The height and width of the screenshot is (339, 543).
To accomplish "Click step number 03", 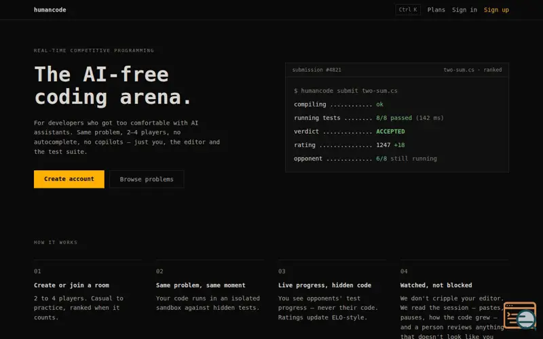I will point(282,271).
